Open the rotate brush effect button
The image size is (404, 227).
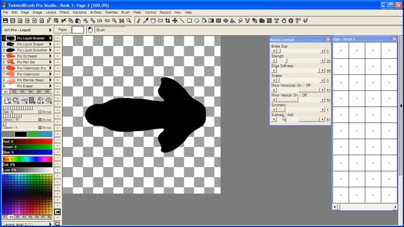[x=16, y=100]
